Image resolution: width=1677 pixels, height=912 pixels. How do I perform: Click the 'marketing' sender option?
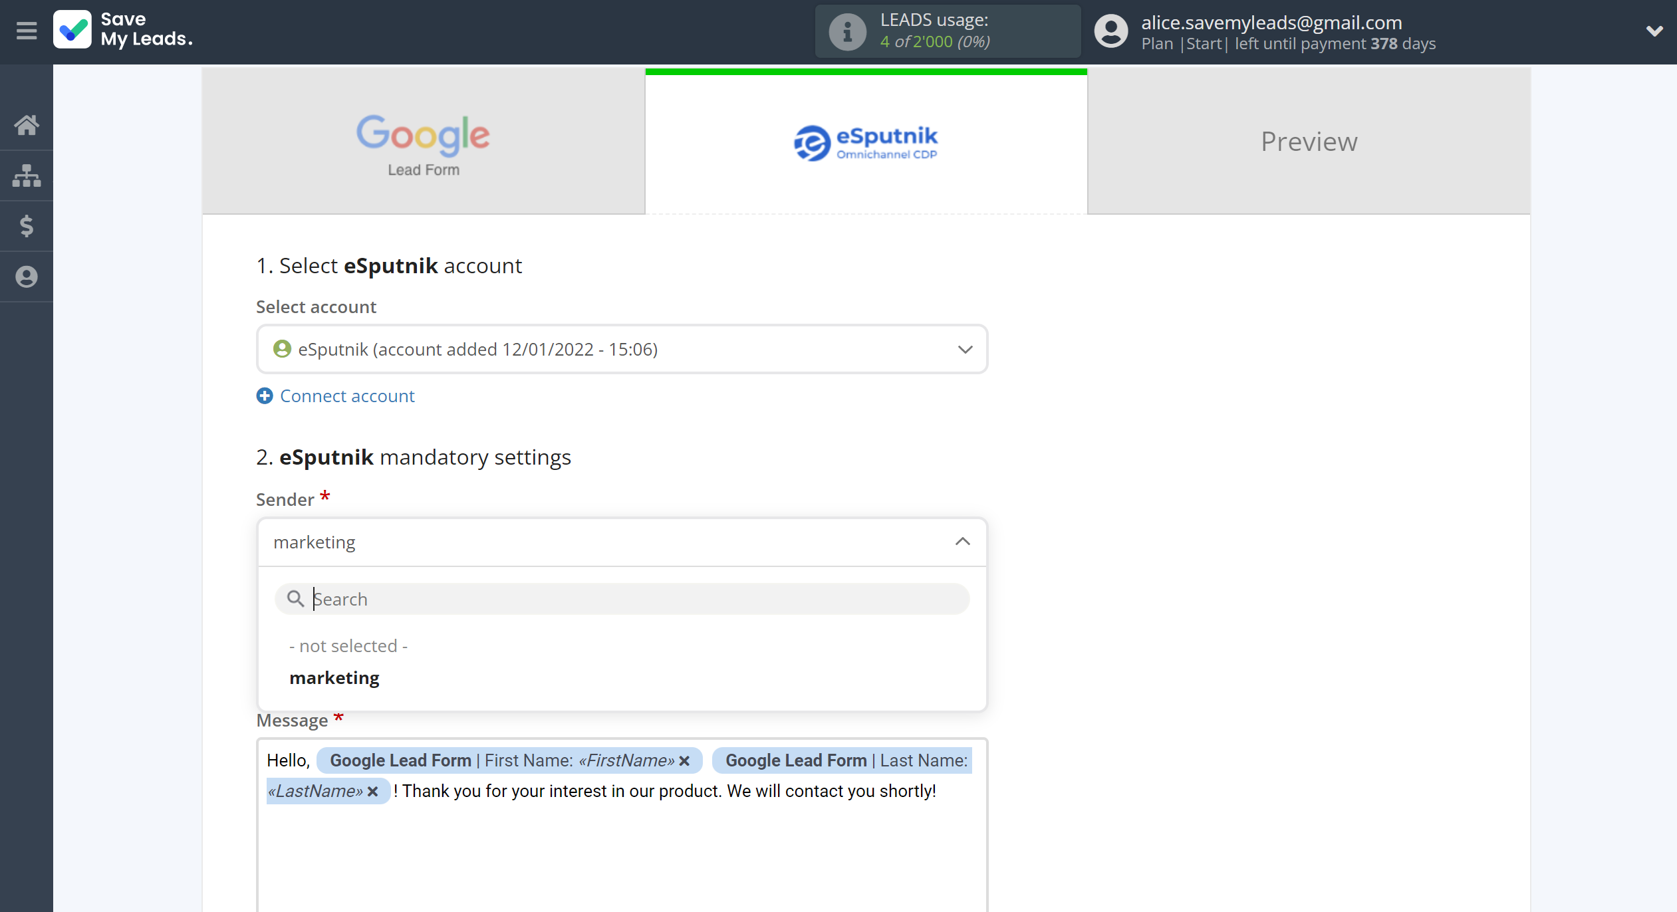(334, 677)
